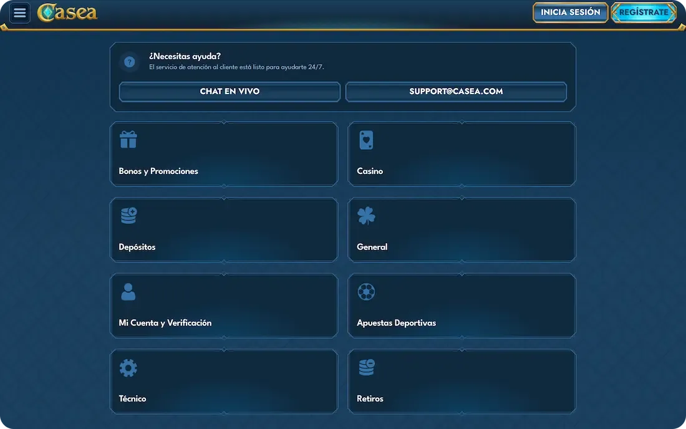Click the soccer ball icon
686x429 pixels.
(366, 292)
